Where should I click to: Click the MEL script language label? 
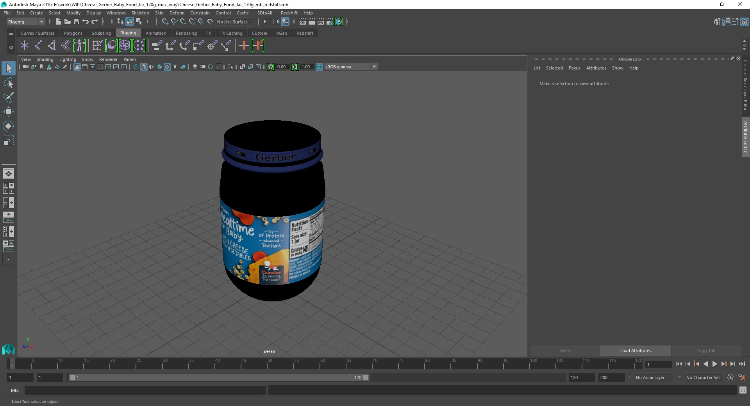(15, 390)
